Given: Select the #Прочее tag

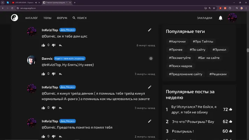Looking at the screenshot, I should pos(176,50).
